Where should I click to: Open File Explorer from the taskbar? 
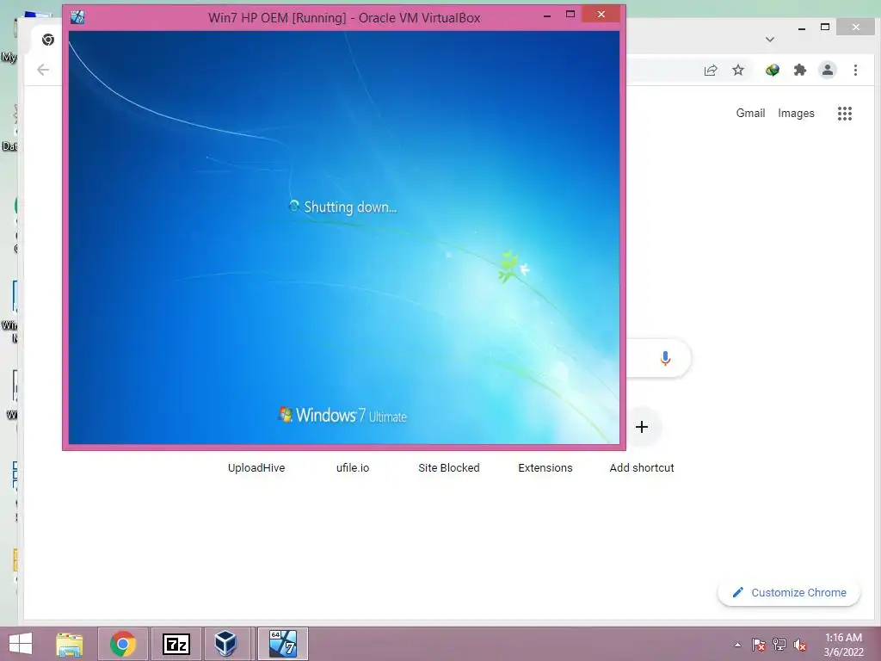[x=70, y=644]
